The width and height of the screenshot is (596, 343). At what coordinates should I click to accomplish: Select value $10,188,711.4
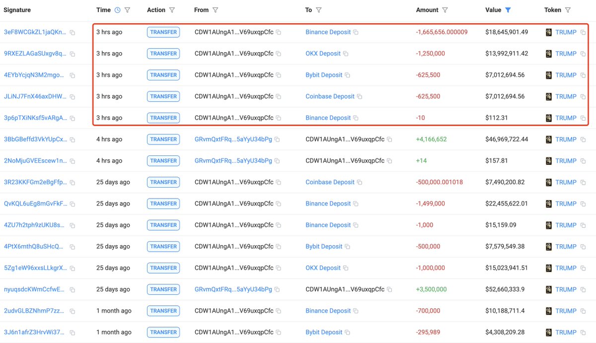(x=505, y=311)
